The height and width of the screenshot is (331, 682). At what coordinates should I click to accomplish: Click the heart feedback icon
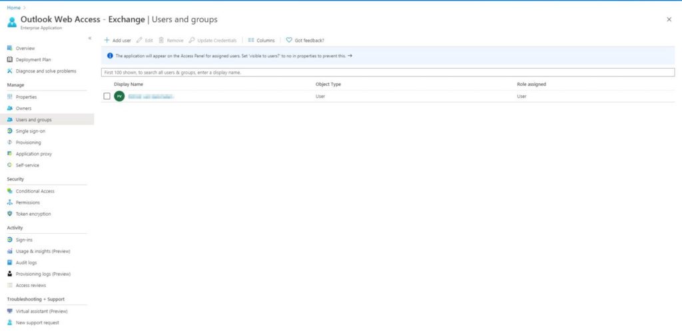(289, 40)
